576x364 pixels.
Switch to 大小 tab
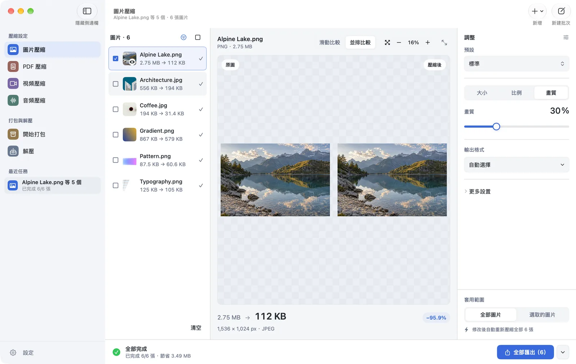[x=482, y=93]
